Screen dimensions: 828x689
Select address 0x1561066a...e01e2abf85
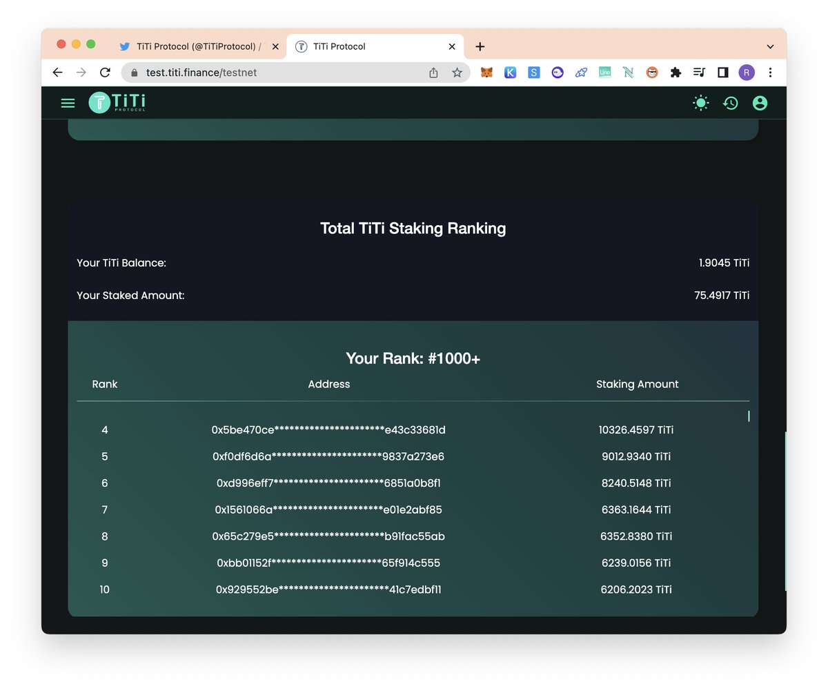pyautogui.click(x=328, y=510)
